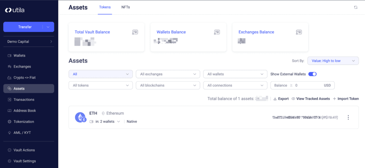Open the Transfer button dropdown arrow
The height and width of the screenshot is (168, 365).
point(48,27)
